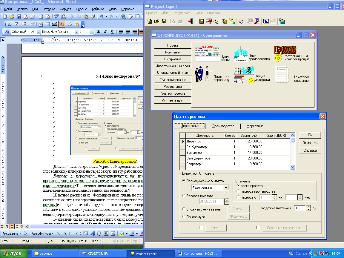
Task: Open Cash-Flow CF icon in Project Expert
Action: tap(209, 21)
